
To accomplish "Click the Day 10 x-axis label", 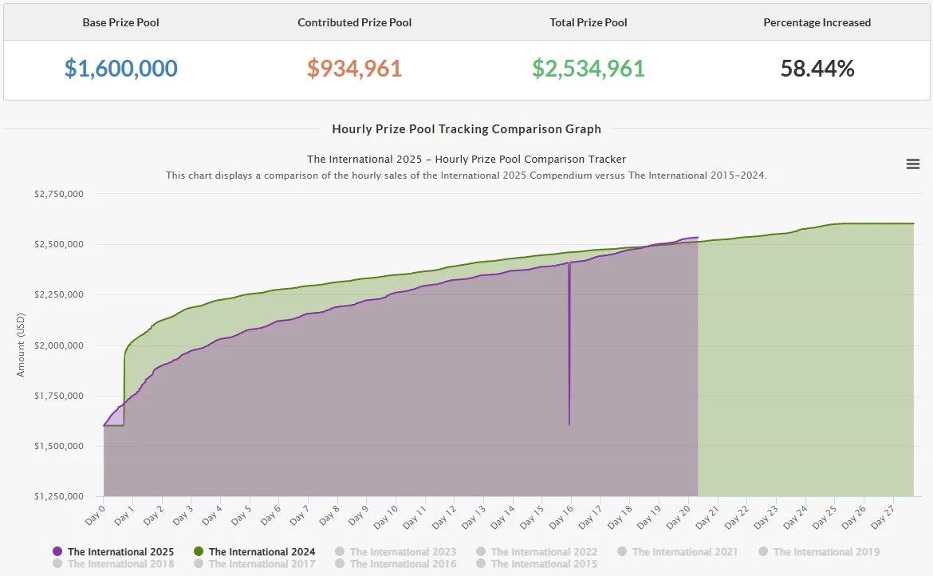I will 386,517.
